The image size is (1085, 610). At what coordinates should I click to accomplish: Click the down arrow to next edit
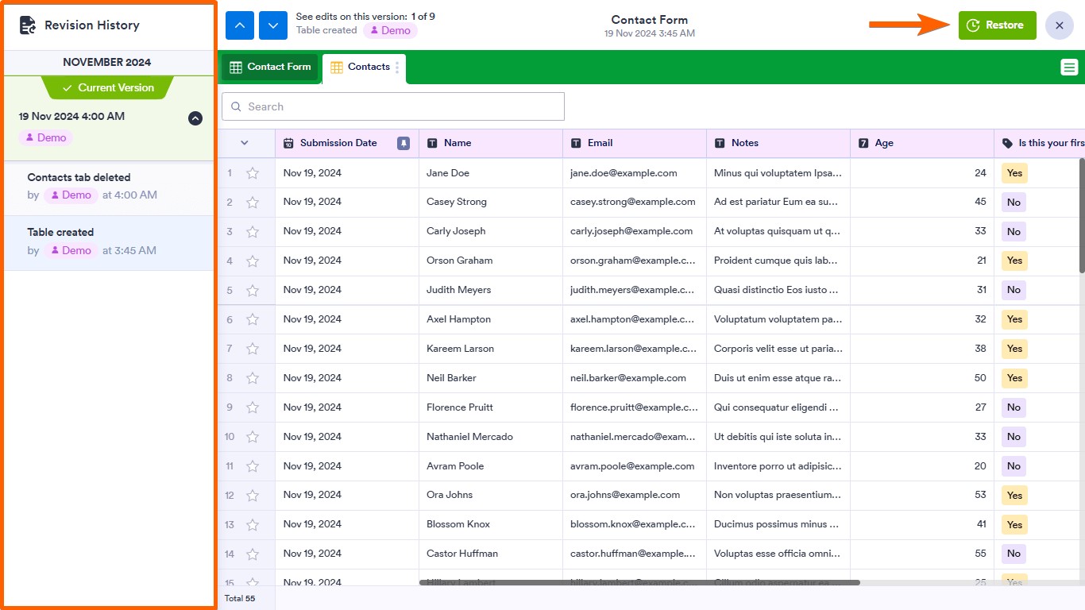pos(273,25)
